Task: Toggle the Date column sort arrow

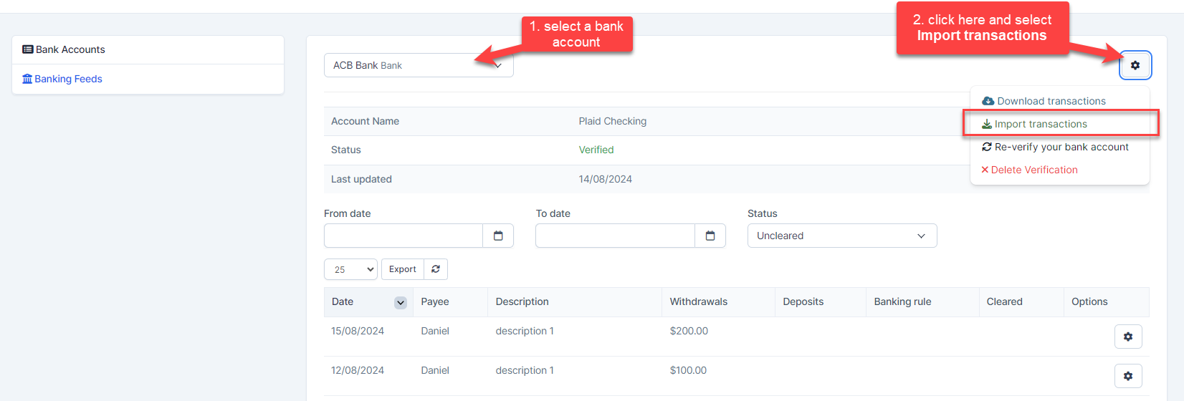Action: [401, 303]
